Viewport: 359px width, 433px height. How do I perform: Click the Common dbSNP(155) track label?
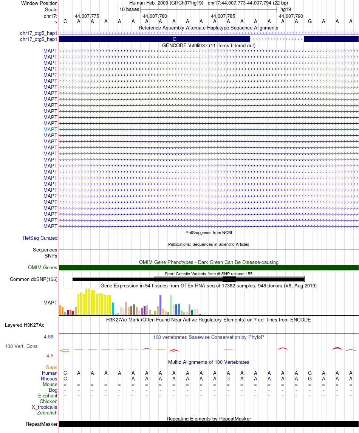click(x=34, y=279)
